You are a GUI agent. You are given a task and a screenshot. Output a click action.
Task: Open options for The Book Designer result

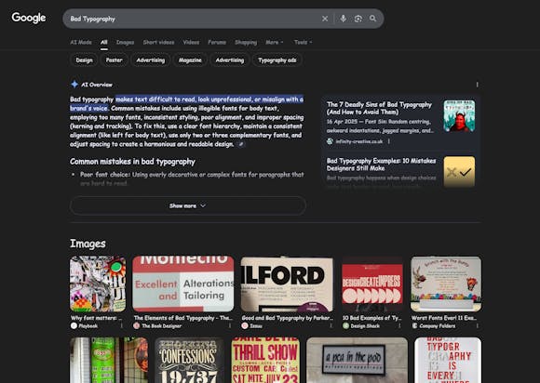(230, 325)
